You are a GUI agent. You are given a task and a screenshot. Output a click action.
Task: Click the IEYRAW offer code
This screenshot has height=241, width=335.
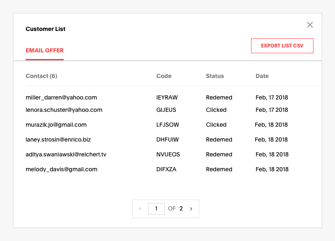[x=167, y=97]
